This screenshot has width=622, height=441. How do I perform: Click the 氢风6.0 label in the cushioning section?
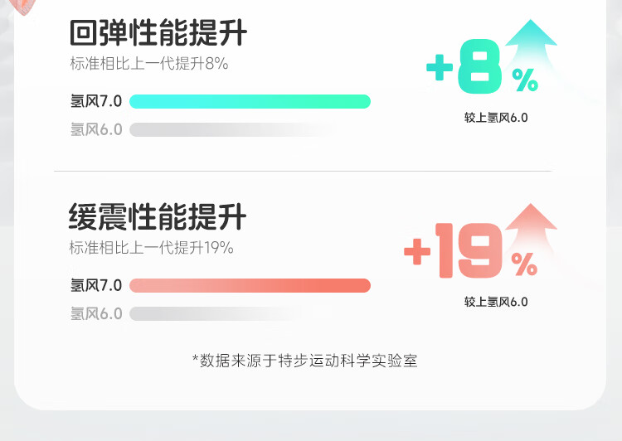pos(96,314)
